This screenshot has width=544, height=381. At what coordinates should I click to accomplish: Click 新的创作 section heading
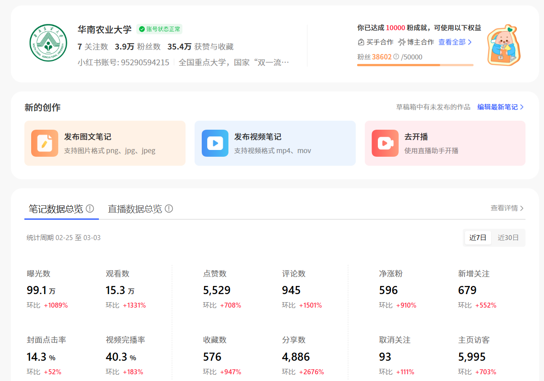click(x=42, y=108)
